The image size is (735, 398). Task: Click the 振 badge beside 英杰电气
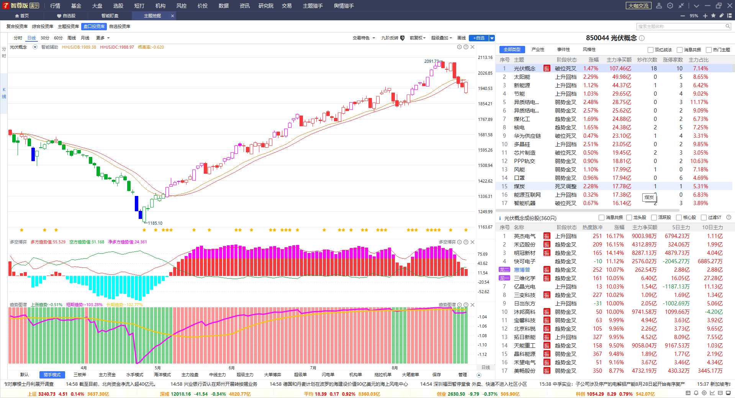pos(547,236)
